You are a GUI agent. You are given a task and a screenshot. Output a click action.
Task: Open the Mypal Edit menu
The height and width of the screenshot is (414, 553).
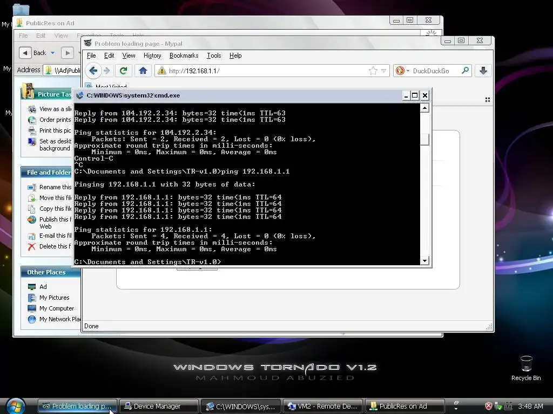109,56
